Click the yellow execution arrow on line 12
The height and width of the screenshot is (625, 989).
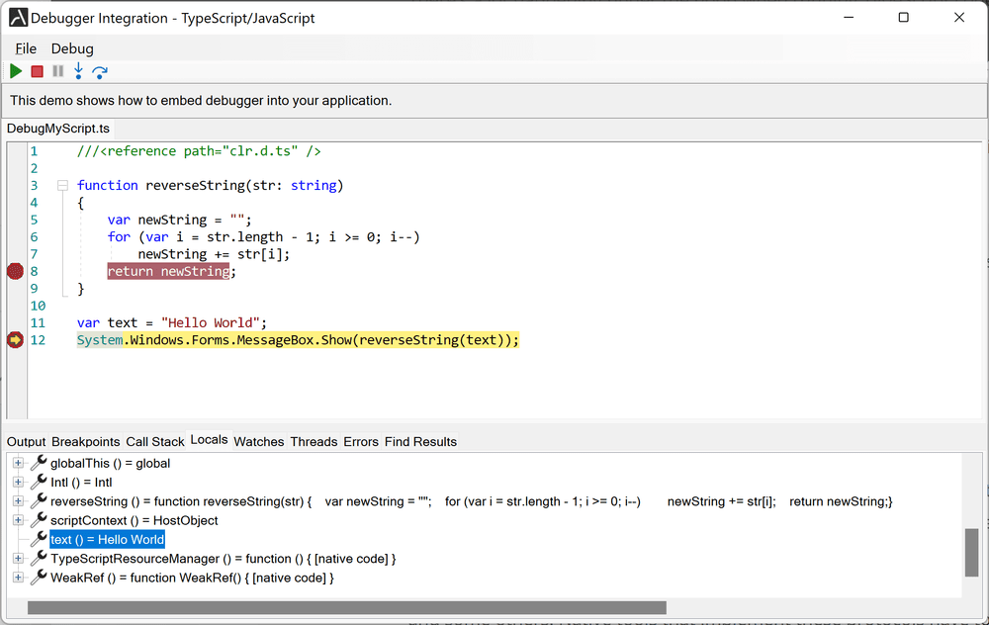coord(15,339)
